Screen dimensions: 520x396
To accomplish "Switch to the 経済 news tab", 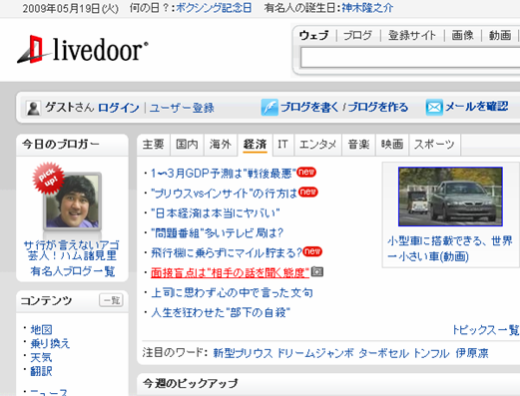I will (x=255, y=145).
